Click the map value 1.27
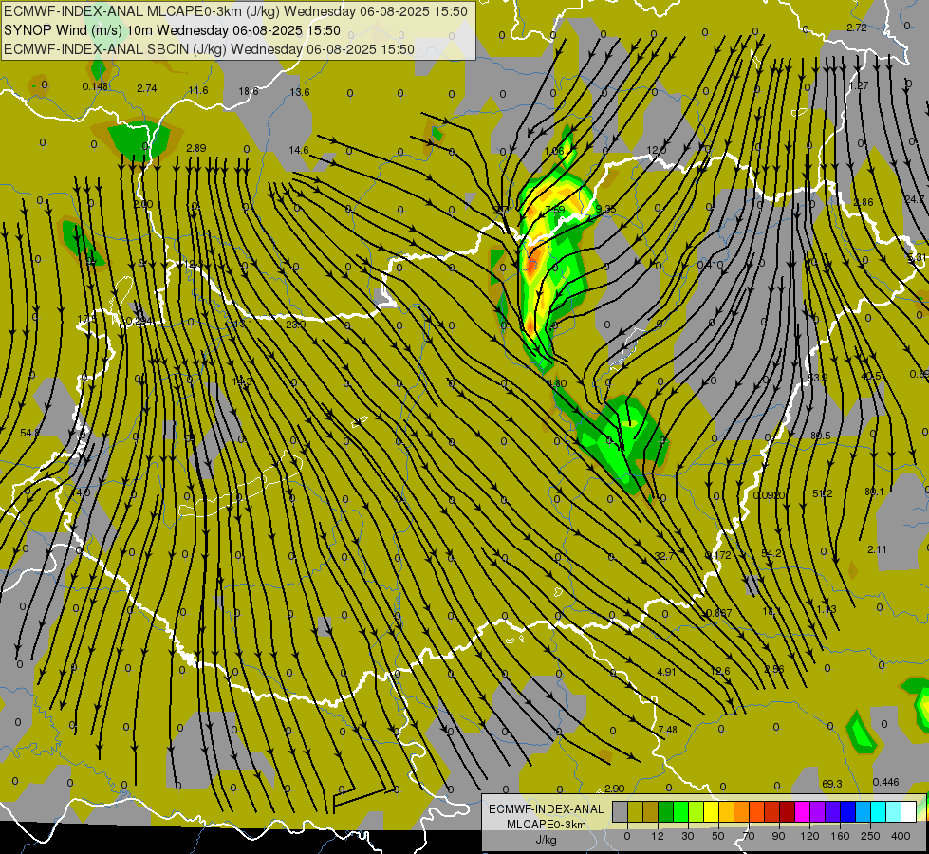The image size is (929, 854). coord(859,85)
